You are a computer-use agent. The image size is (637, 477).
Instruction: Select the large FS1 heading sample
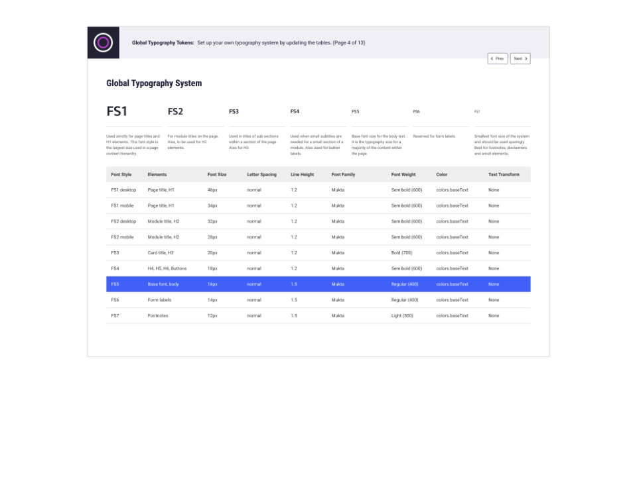click(117, 111)
